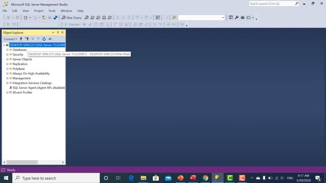Click the Save All toolbar icon
The image size is (326, 183).
pyautogui.click(x=56, y=18)
